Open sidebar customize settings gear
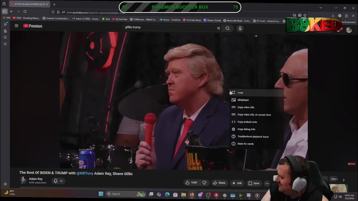358x201 pixels. coord(5,184)
